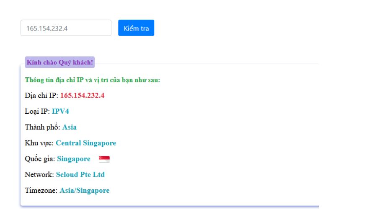This screenshot has width=377, height=209.
Task: Click the Thành phố label
Action: [x=42, y=127]
